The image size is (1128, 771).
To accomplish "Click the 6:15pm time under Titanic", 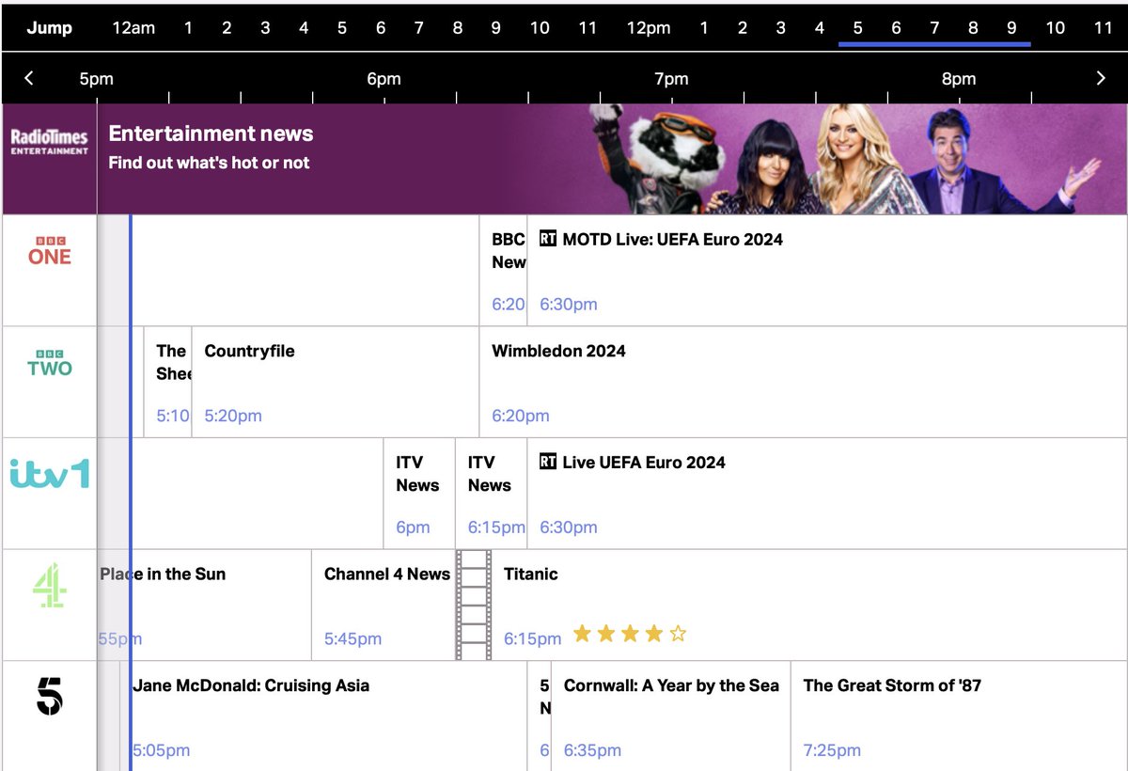I will pos(532,639).
